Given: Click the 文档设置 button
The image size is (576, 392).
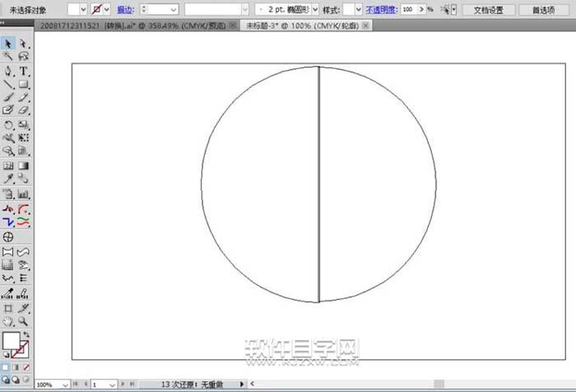Looking at the screenshot, I should [x=489, y=10].
